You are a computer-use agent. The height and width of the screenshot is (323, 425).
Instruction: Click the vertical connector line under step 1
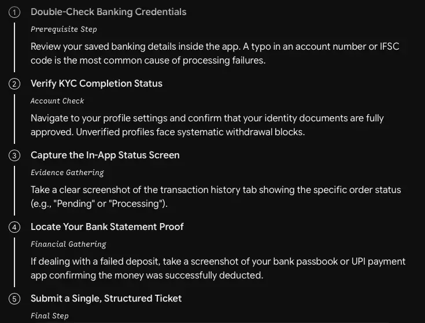pyautogui.click(x=14, y=47)
